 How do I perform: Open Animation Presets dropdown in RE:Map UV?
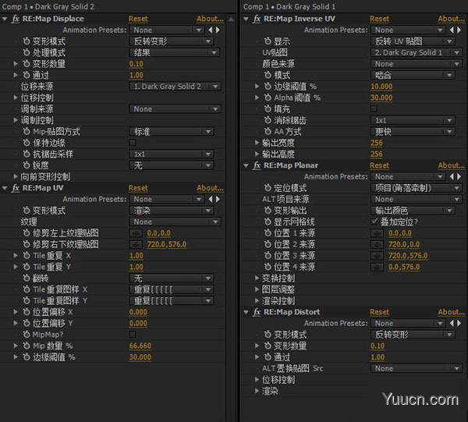[167, 199]
